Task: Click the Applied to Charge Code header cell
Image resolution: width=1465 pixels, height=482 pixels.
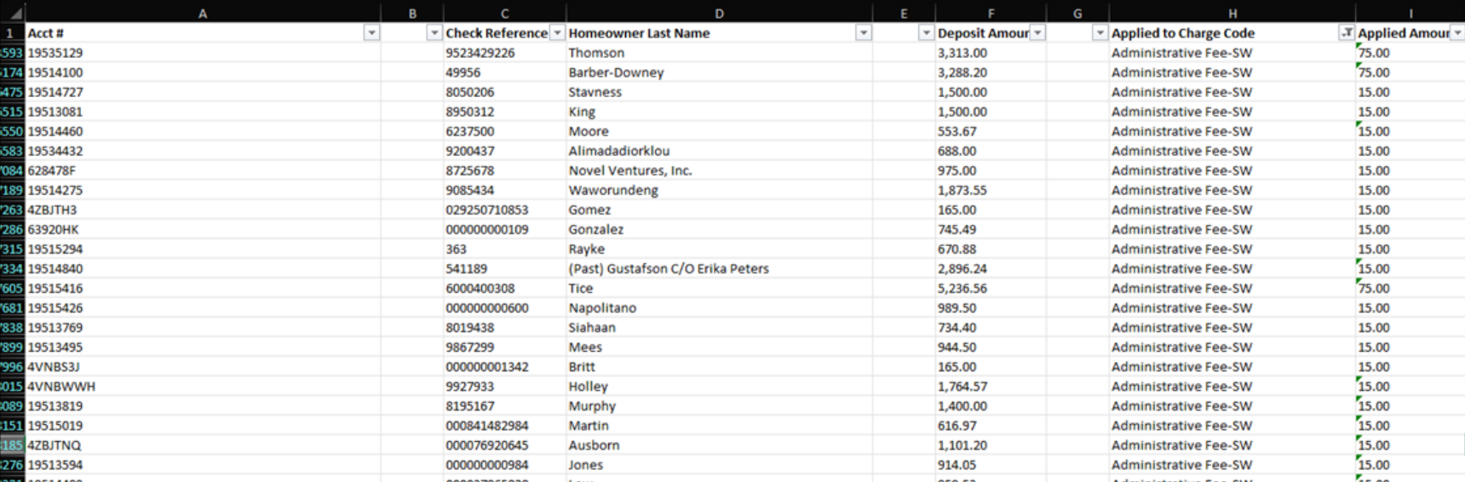Action: [x=1232, y=33]
